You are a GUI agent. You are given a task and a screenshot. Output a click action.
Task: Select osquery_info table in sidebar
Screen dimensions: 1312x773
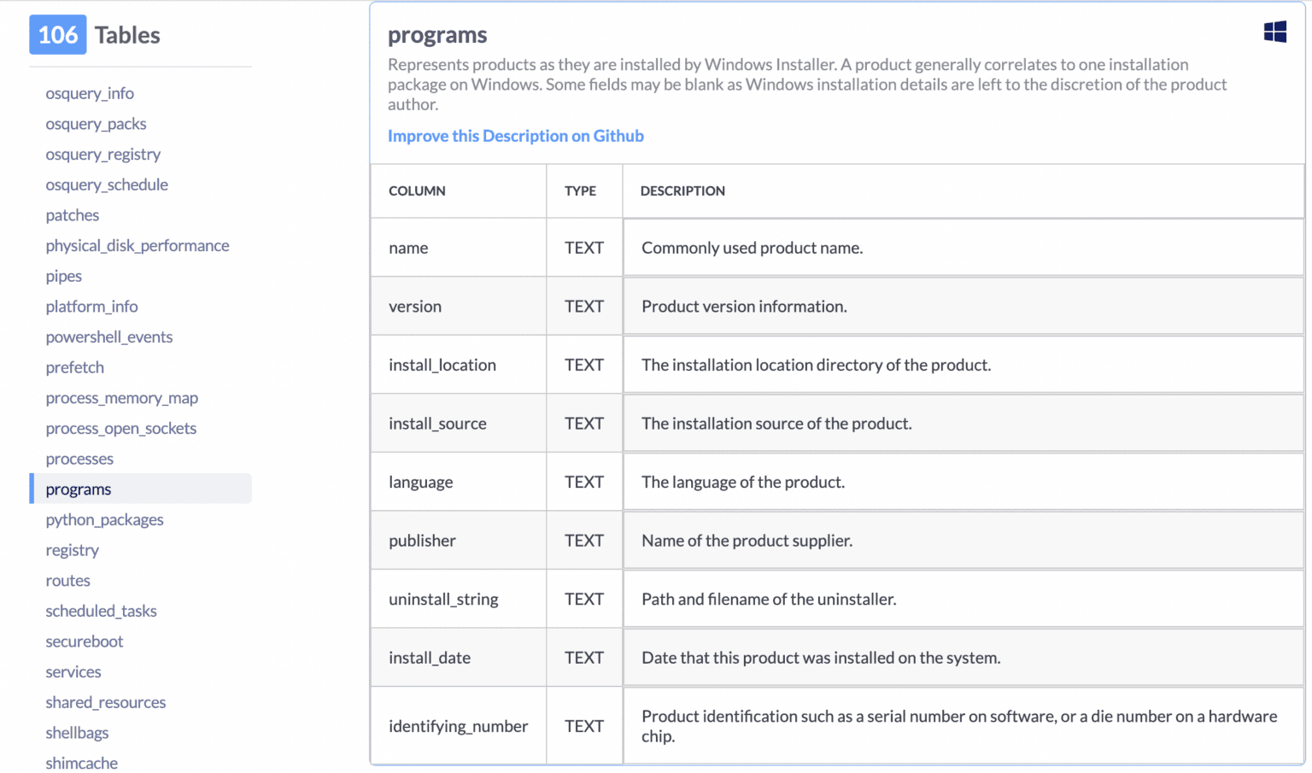[90, 93]
